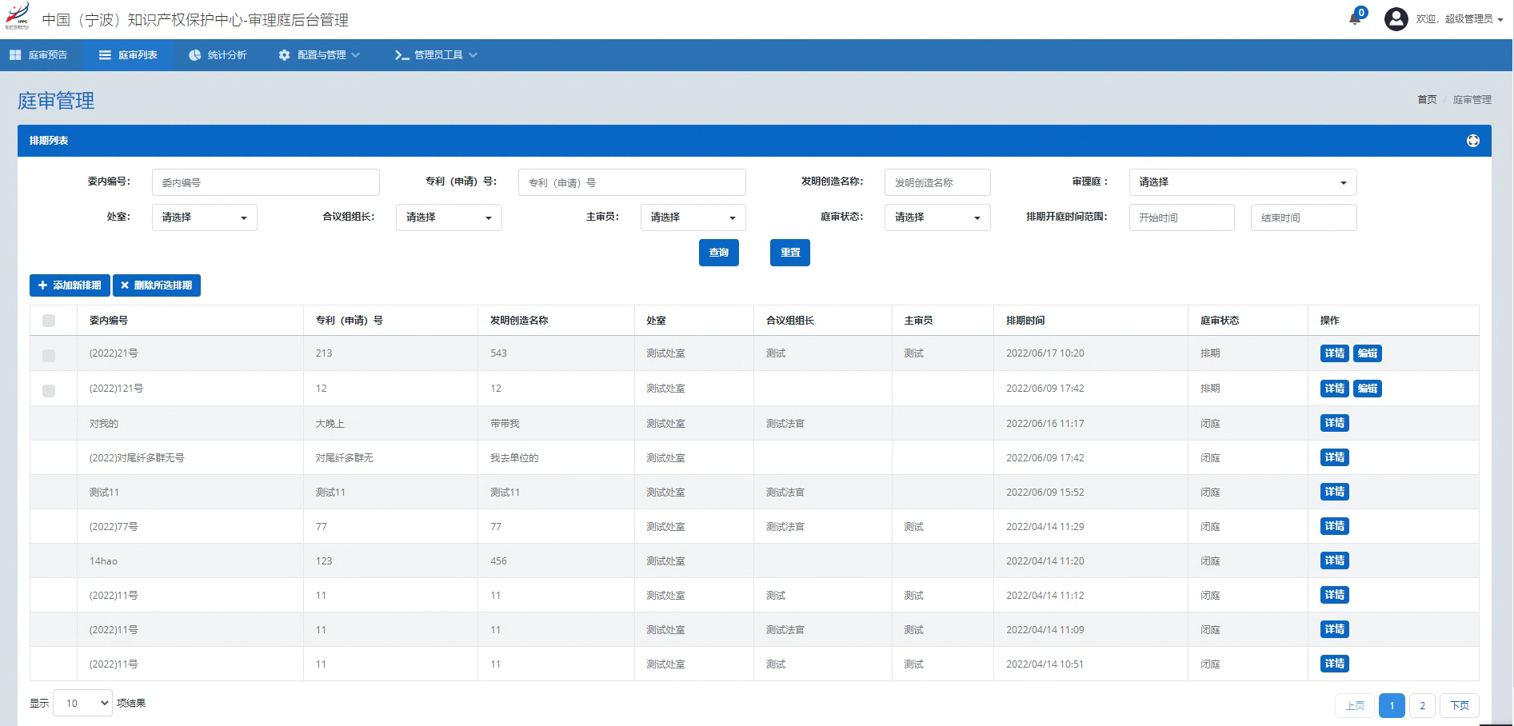Check the box for row (2022)121号

pyautogui.click(x=49, y=390)
